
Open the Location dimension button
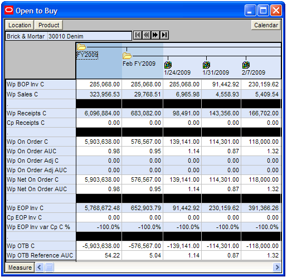tap(20, 25)
